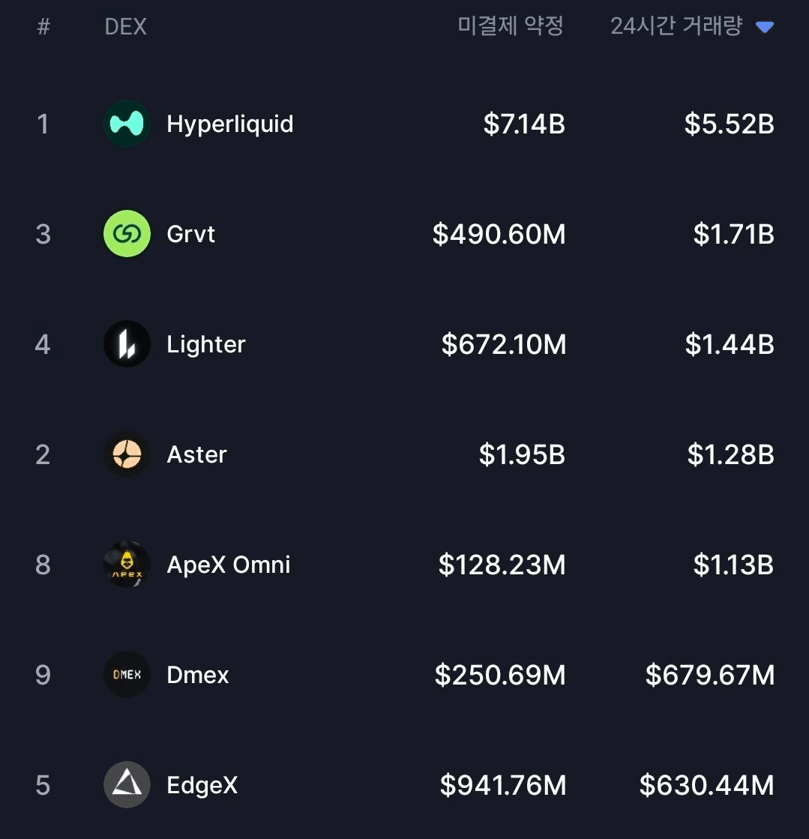
Task: Open the Lighter exchange name link
Action: 206,344
